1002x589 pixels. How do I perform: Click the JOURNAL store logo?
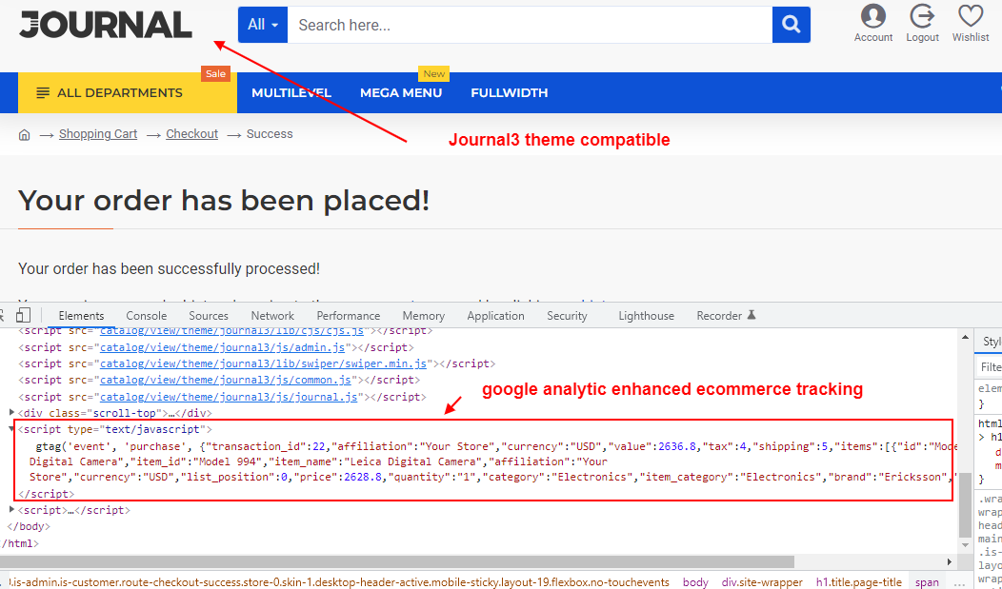pos(106,24)
